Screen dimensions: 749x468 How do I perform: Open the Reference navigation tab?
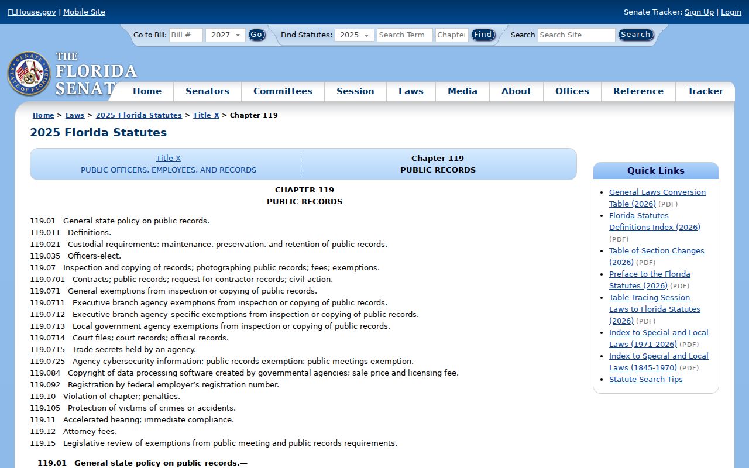(638, 91)
